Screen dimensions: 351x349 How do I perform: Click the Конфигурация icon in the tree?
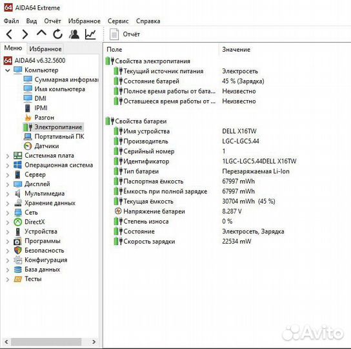pyautogui.click(x=17, y=260)
